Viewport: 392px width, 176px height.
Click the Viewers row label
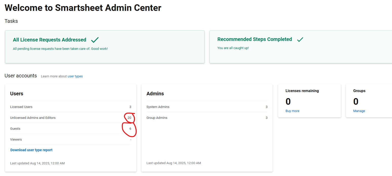click(x=16, y=139)
